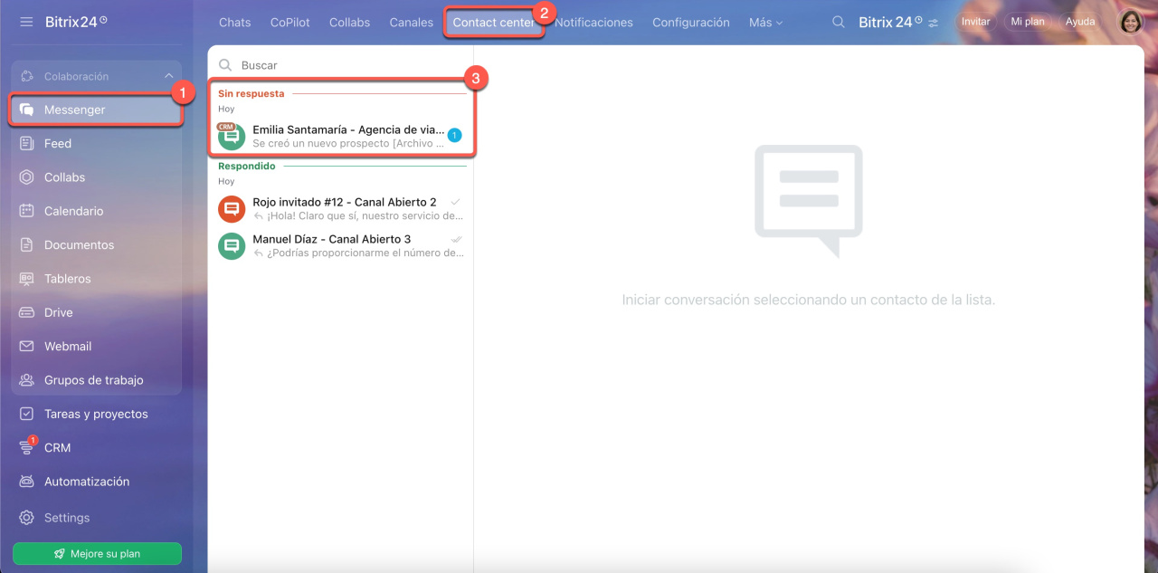Click the Grupos de trabajo icon
Viewport: 1158px width, 573px height.
pos(27,380)
